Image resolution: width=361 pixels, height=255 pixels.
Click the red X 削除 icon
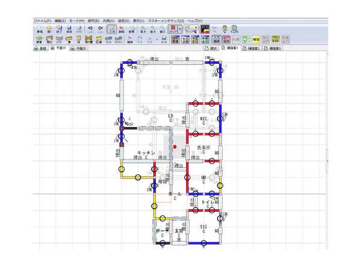122,29
